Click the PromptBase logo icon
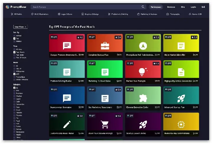213x144 pixels. coord(7,7)
